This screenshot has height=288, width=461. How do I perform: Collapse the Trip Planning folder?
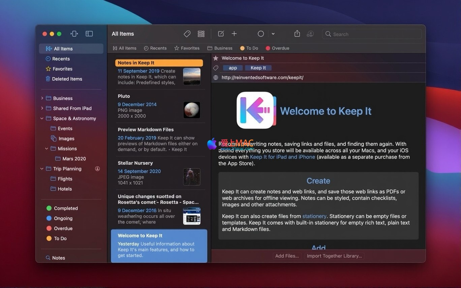42,169
